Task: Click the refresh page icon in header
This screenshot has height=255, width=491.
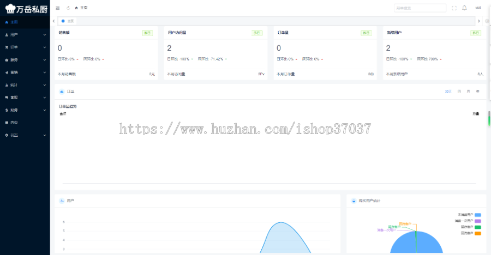Action: (68, 8)
